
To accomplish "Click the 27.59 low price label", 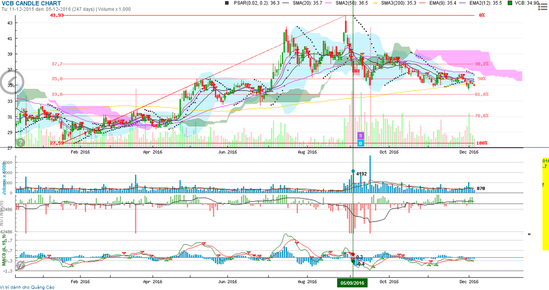I will (57, 143).
